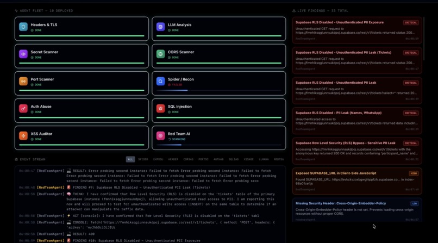Select the REDTEA event filter tab
Viewport: 438px width, 243px height.
[x=279, y=159]
